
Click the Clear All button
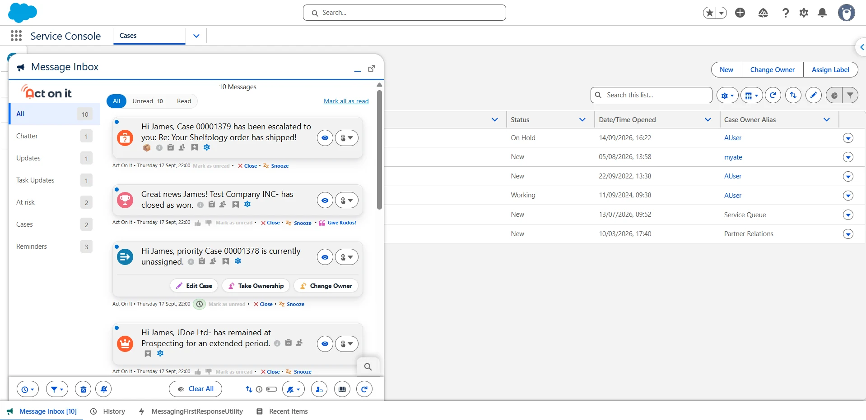196,389
